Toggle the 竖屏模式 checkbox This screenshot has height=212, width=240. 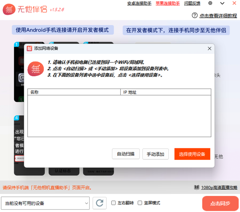pyautogui.click(x=140, y=203)
